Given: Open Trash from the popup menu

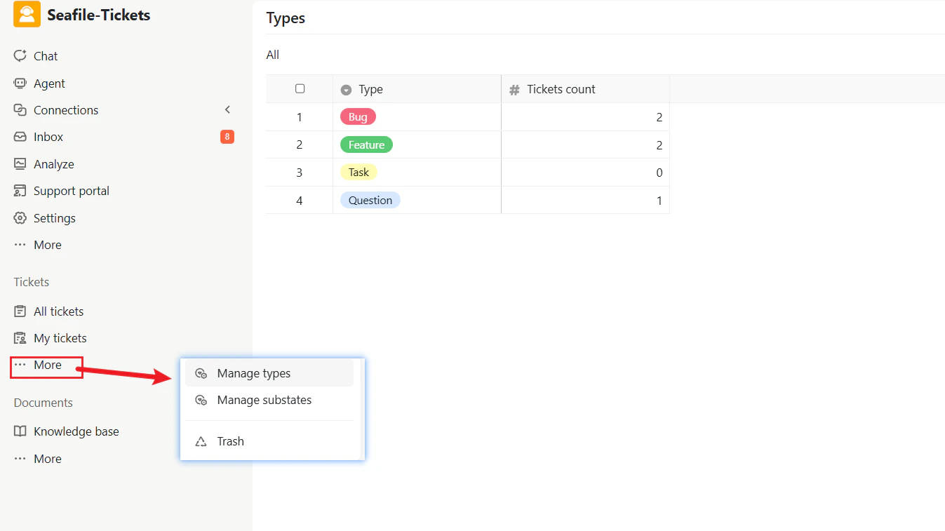Looking at the screenshot, I should click(230, 441).
